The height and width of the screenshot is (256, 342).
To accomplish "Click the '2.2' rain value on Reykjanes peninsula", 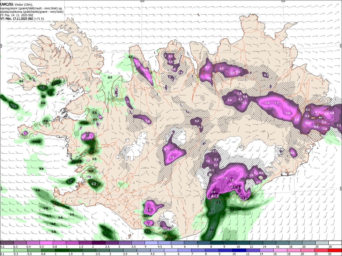I will tap(56, 204).
